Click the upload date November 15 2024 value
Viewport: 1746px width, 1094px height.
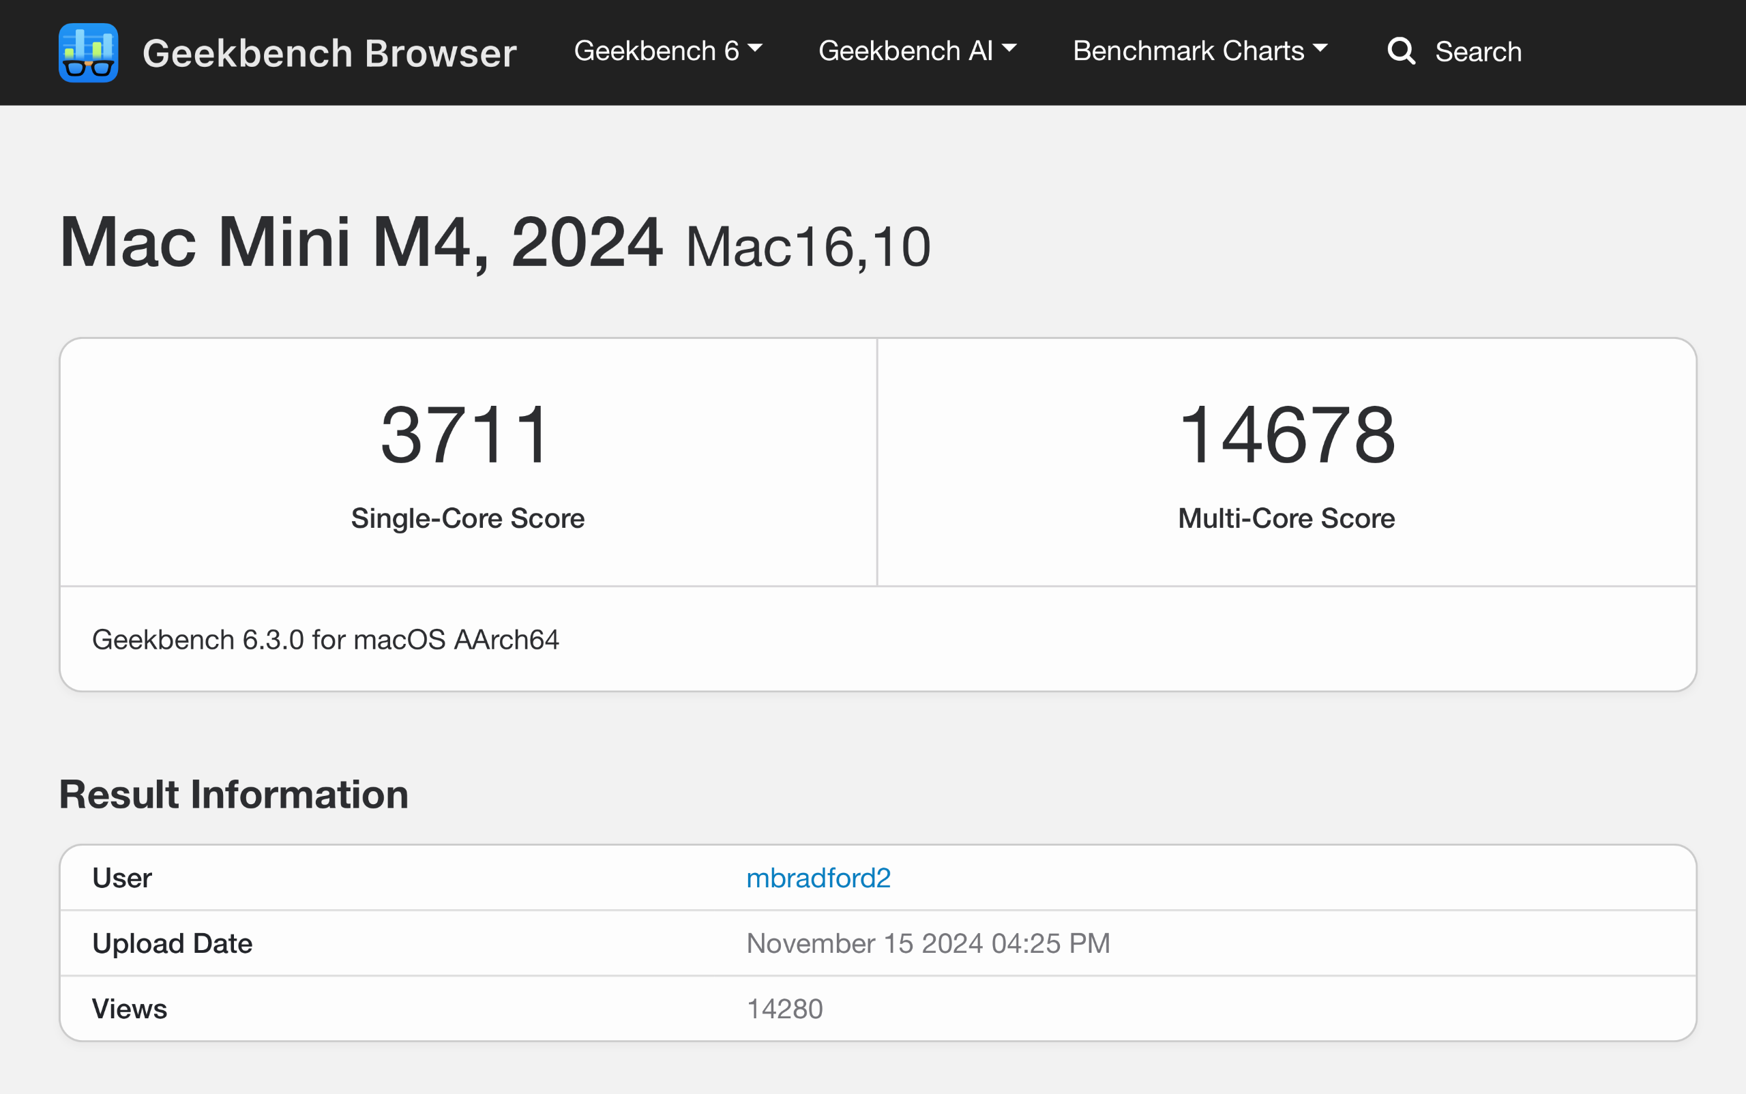pos(928,943)
